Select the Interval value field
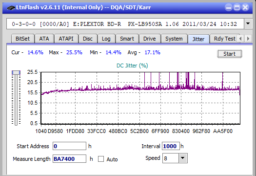The height and width of the screenshot is (176, 256). pyautogui.click(x=171, y=146)
